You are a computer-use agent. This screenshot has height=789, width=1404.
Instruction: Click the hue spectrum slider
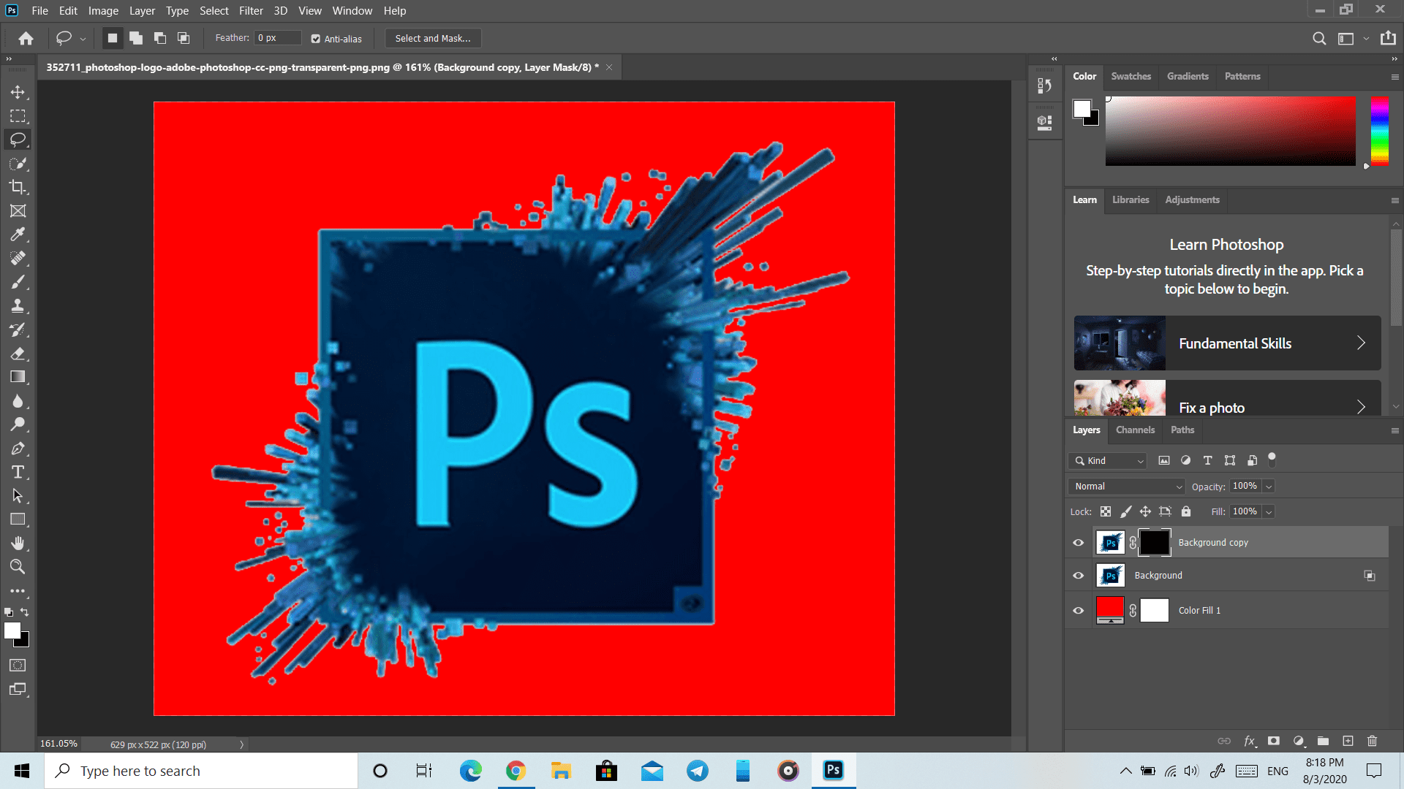[x=1379, y=131]
